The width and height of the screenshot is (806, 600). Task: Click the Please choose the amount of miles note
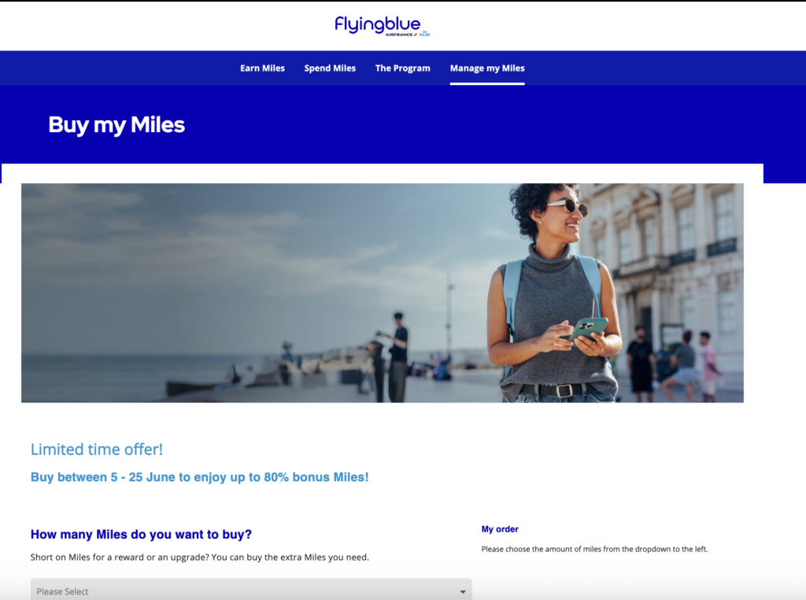click(595, 549)
